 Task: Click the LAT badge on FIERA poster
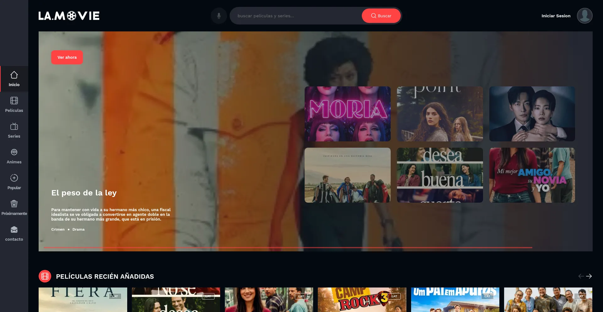pos(115,296)
